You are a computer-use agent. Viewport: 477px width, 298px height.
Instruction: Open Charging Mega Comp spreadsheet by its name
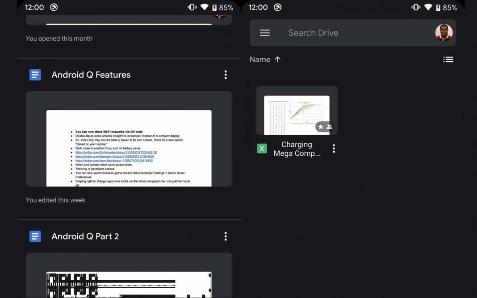[x=296, y=148]
